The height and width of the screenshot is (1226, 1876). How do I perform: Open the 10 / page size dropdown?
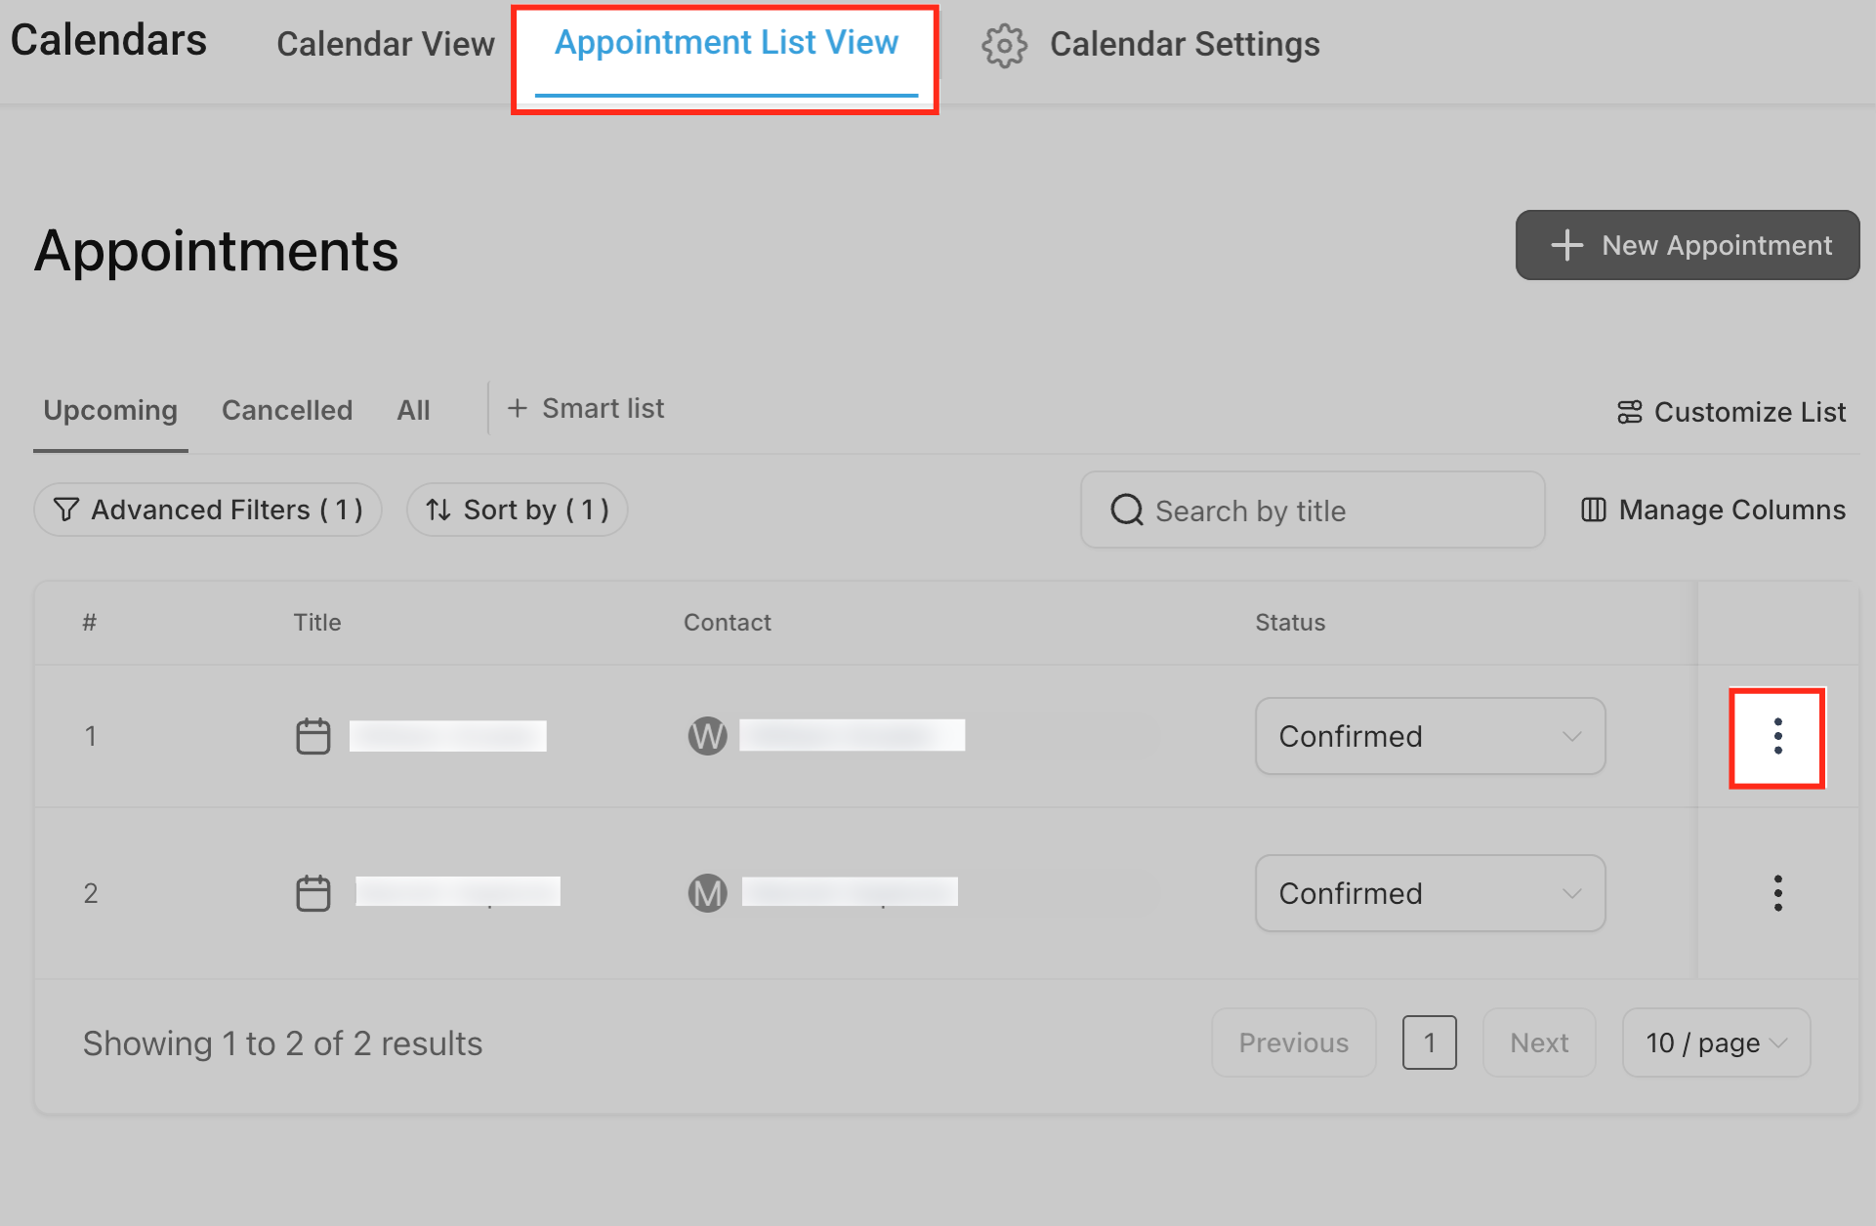tap(1716, 1042)
